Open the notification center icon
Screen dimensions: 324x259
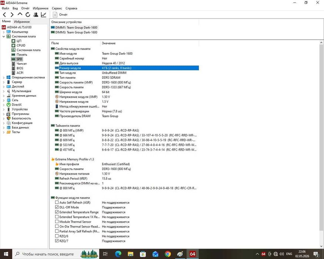tap(316, 254)
